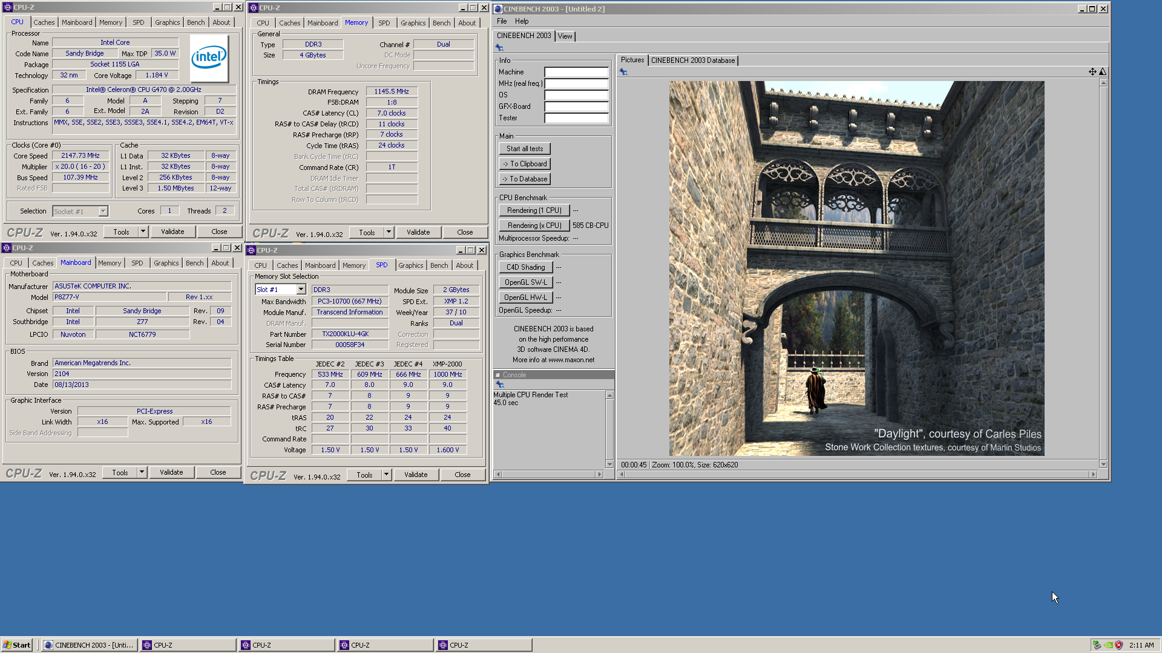Click the Tools button in the Memory window
The width and height of the screenshot is (1162, 653).
[367, 232]
